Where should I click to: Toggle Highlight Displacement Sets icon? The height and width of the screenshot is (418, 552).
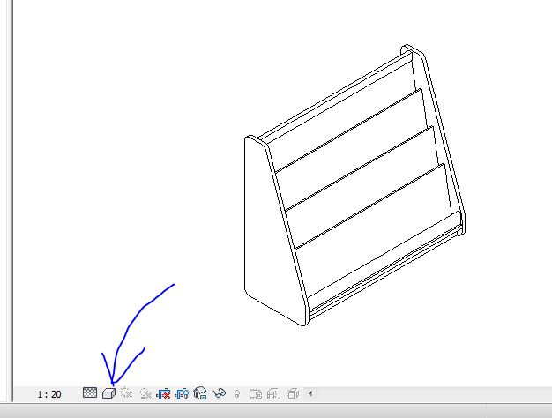pyautogui.click(x=292, y=393)
